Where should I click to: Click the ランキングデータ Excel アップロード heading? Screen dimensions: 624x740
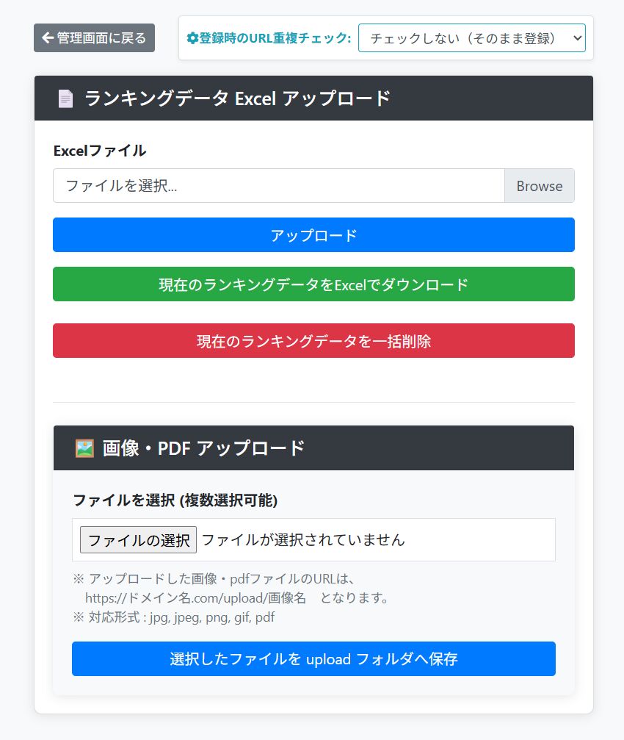click(237, 98)
